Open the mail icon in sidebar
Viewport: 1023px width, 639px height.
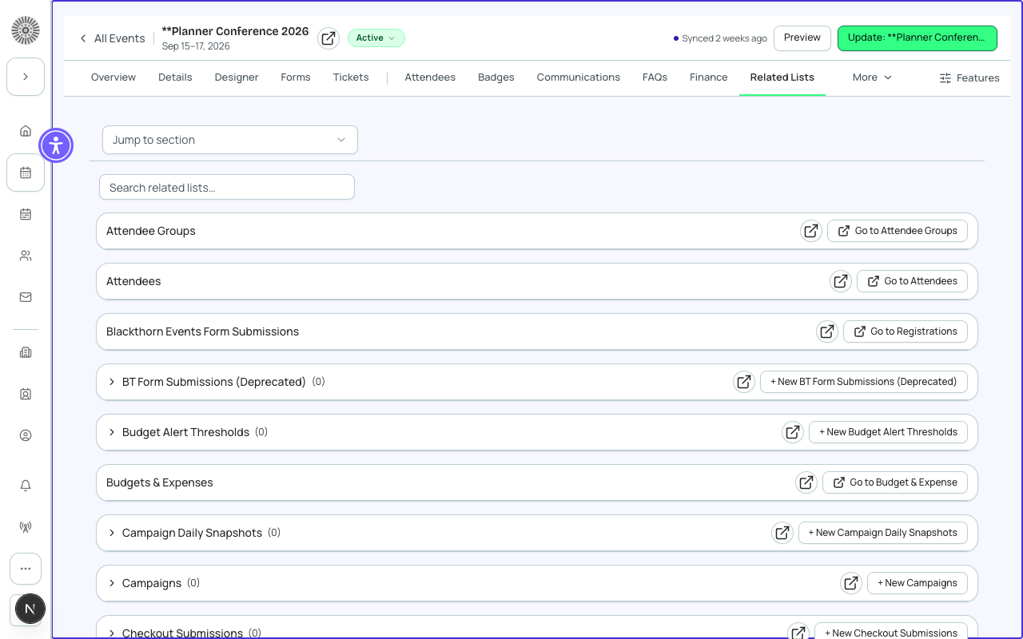point(26,297)
